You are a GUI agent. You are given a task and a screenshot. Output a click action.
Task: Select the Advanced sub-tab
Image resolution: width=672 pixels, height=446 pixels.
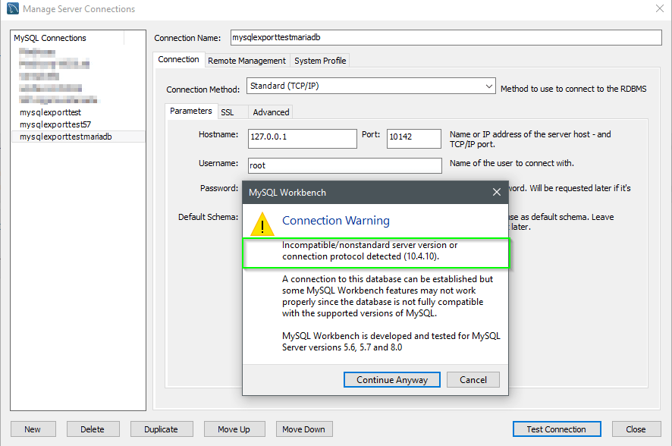(271, 112)
